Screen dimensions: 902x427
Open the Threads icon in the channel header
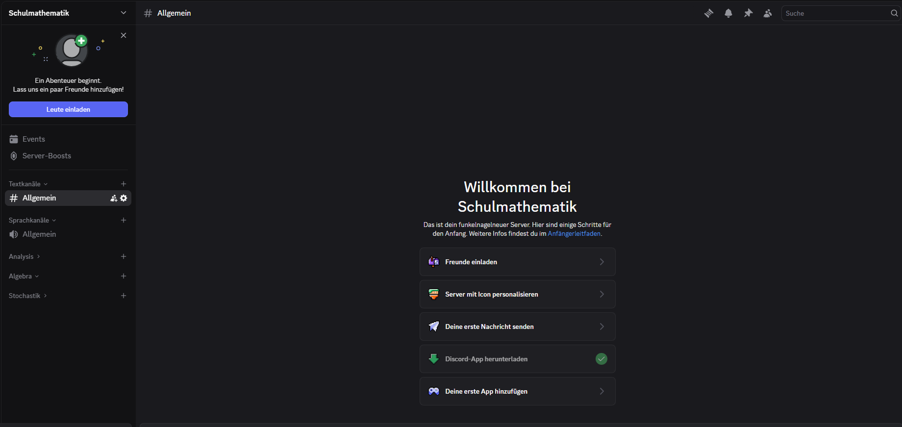[709, 13]
